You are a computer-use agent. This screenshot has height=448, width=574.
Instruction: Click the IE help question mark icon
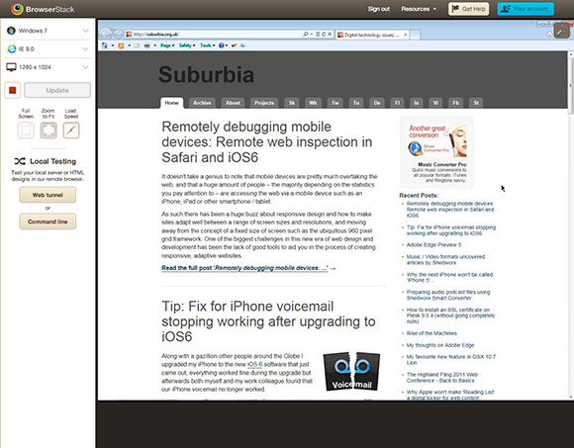coord(221,45)
